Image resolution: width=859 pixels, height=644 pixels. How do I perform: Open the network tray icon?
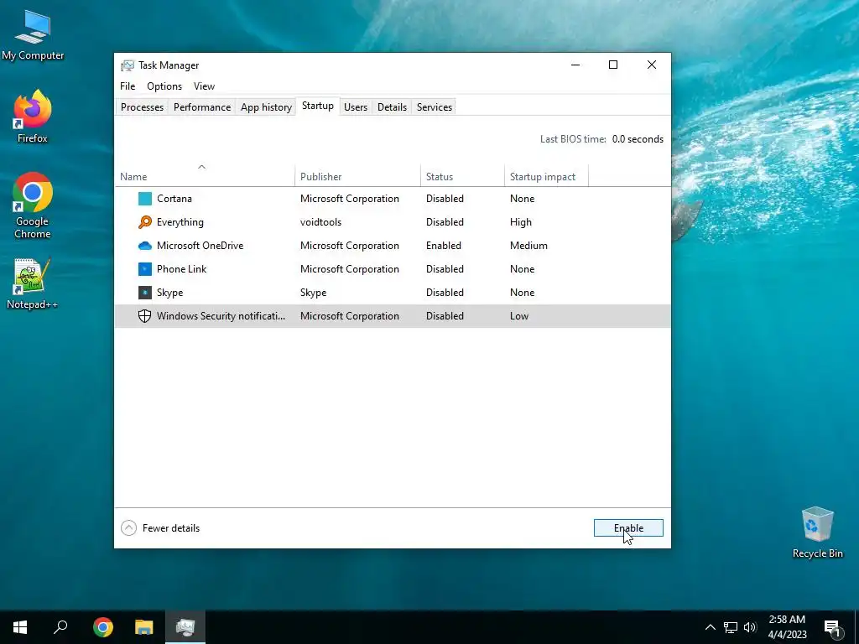(731, 627)
